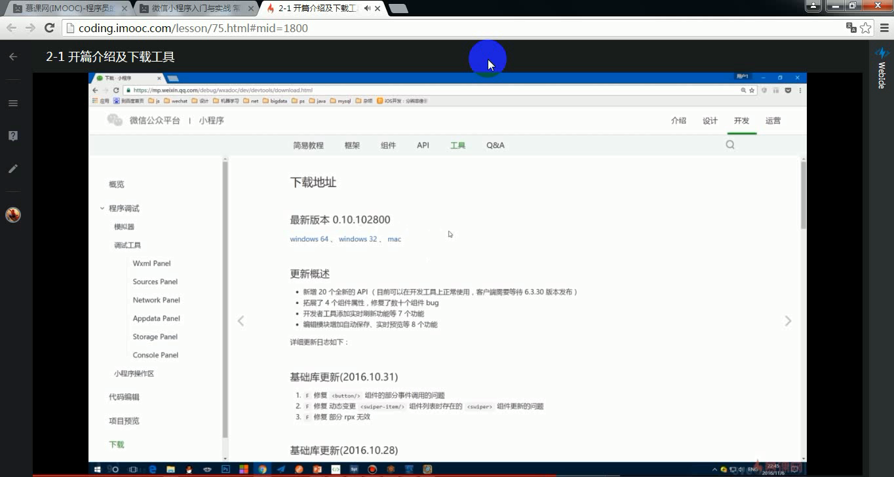Open 介绍 in the top navigation
894x477 pixels.
[x=678, y=121]
